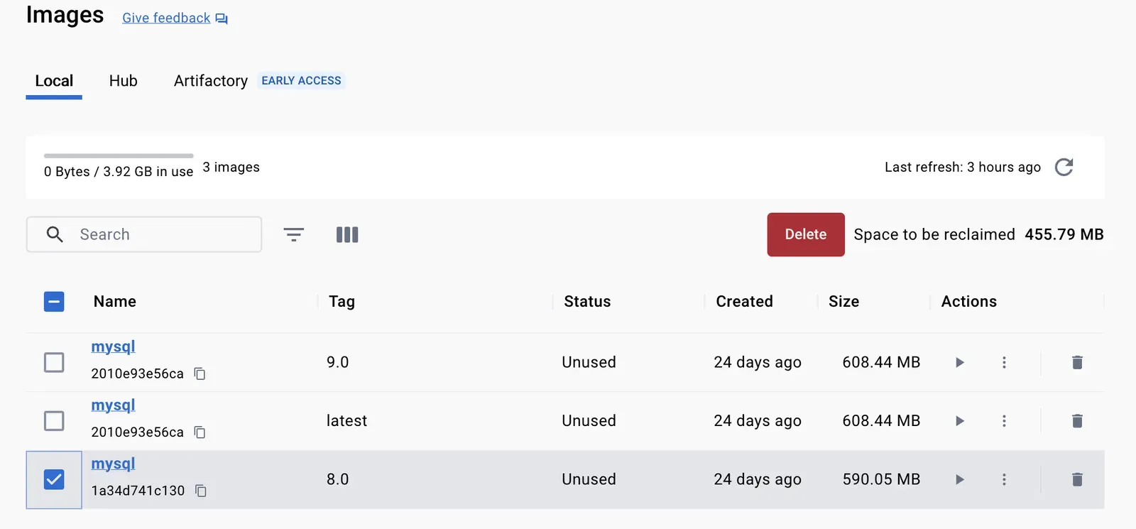Image resolution: width=1136 pixels, height=529 pixels.
Task: Copy the ID of mysql latest image
Action: (200, 432)
